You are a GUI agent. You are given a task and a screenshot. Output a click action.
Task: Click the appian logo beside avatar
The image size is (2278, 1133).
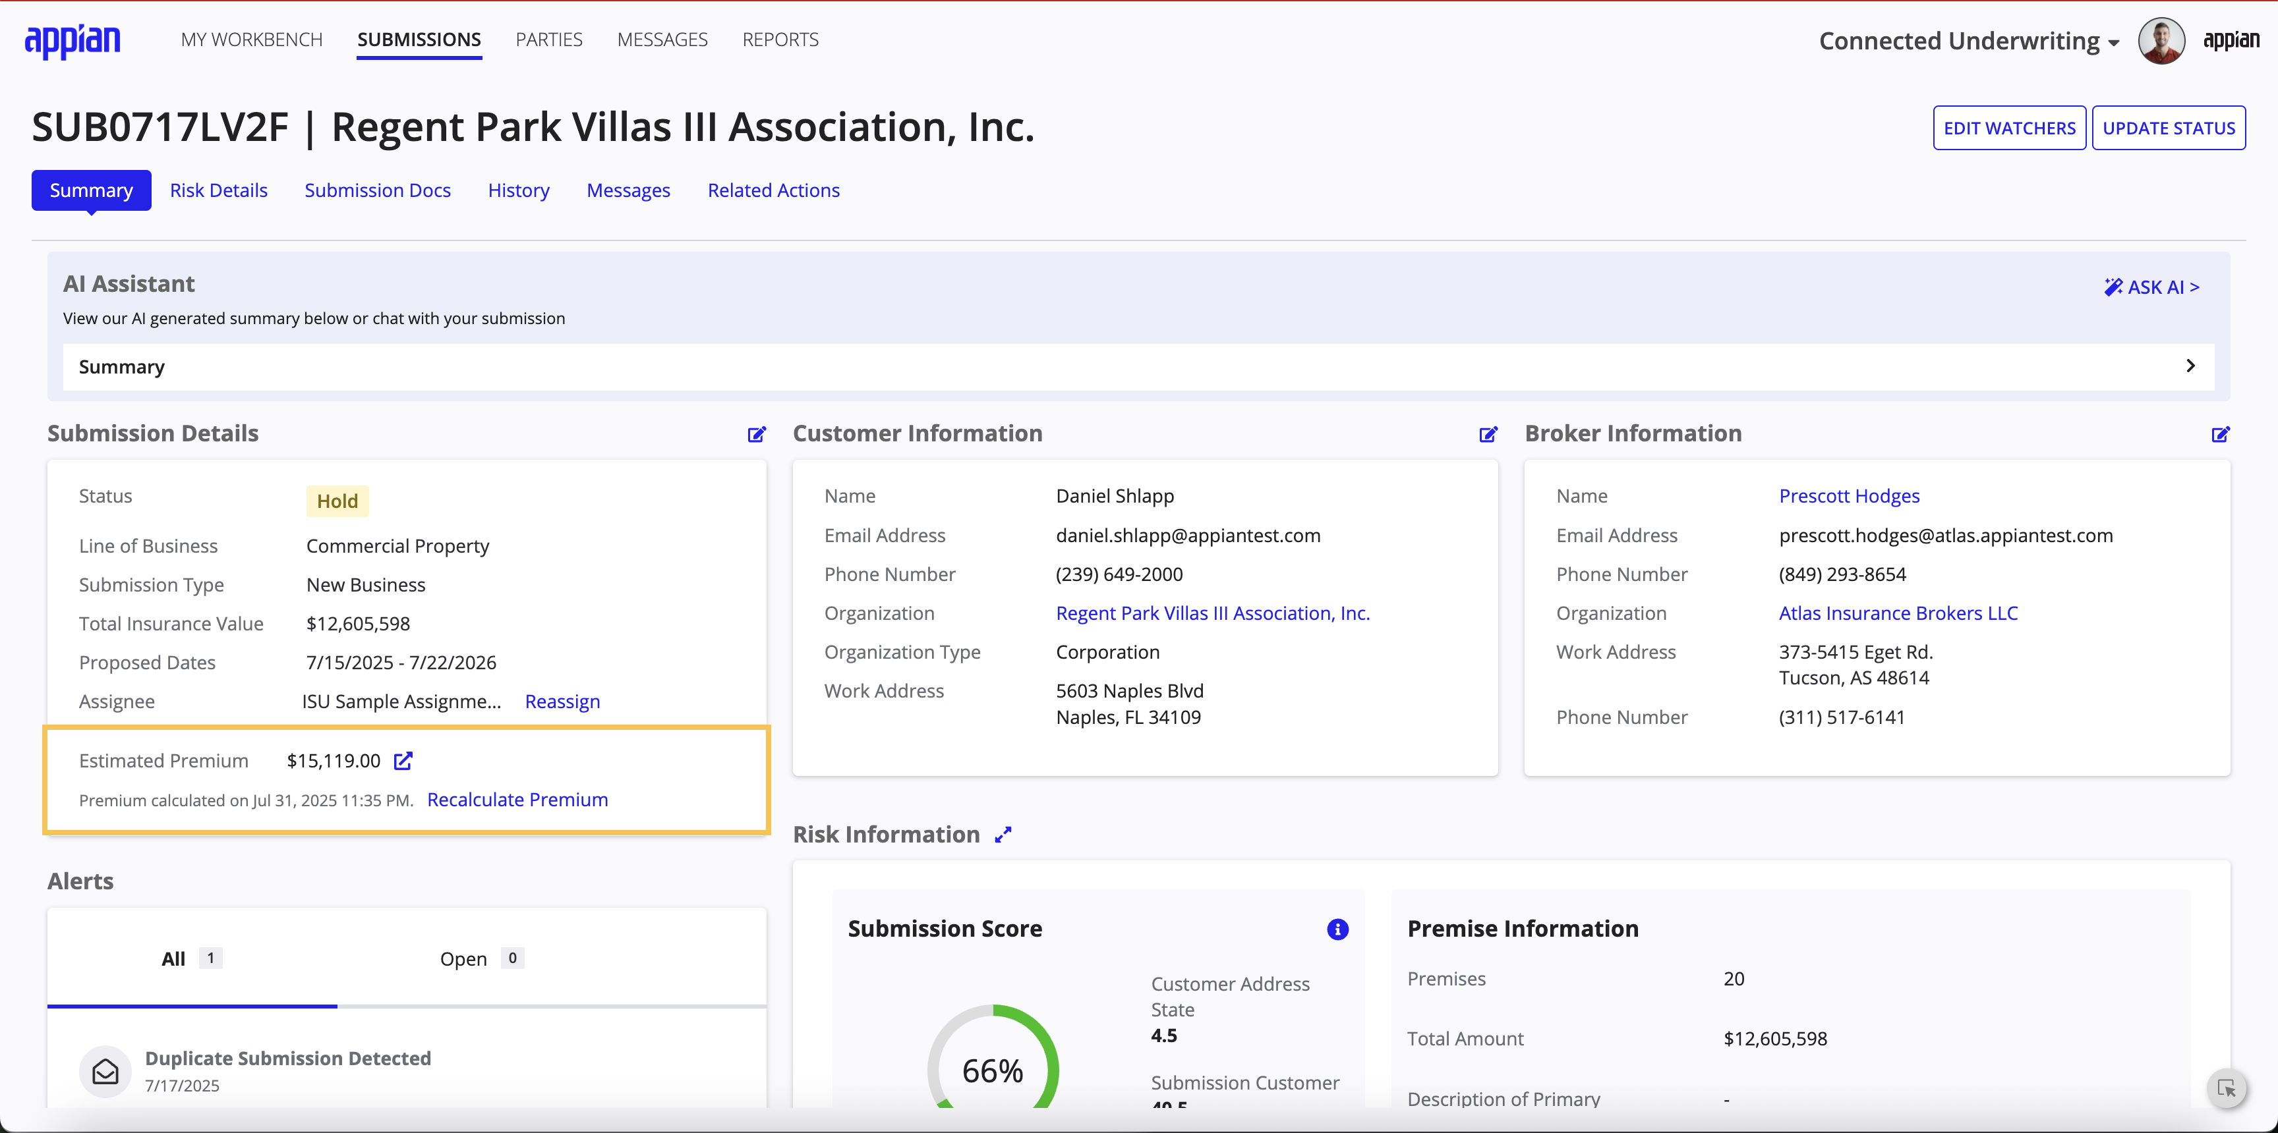point(2231,41)
